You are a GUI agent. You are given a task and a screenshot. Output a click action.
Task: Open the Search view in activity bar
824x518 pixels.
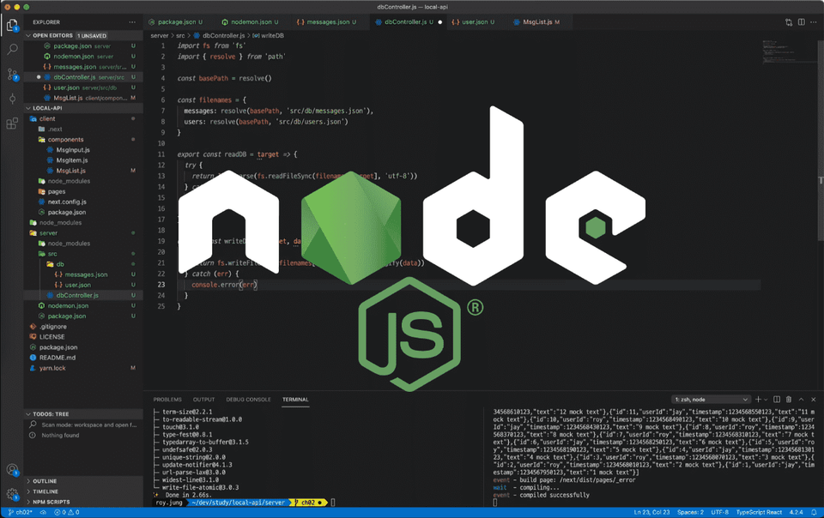[12, 50]
